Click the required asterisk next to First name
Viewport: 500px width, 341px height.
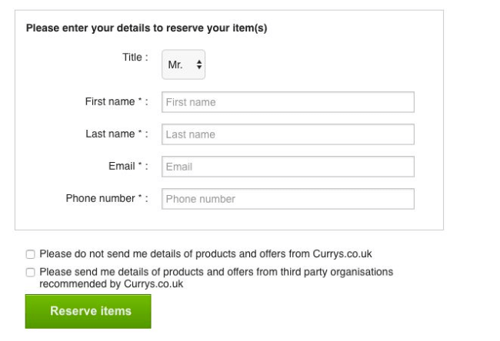coord(140,100)
